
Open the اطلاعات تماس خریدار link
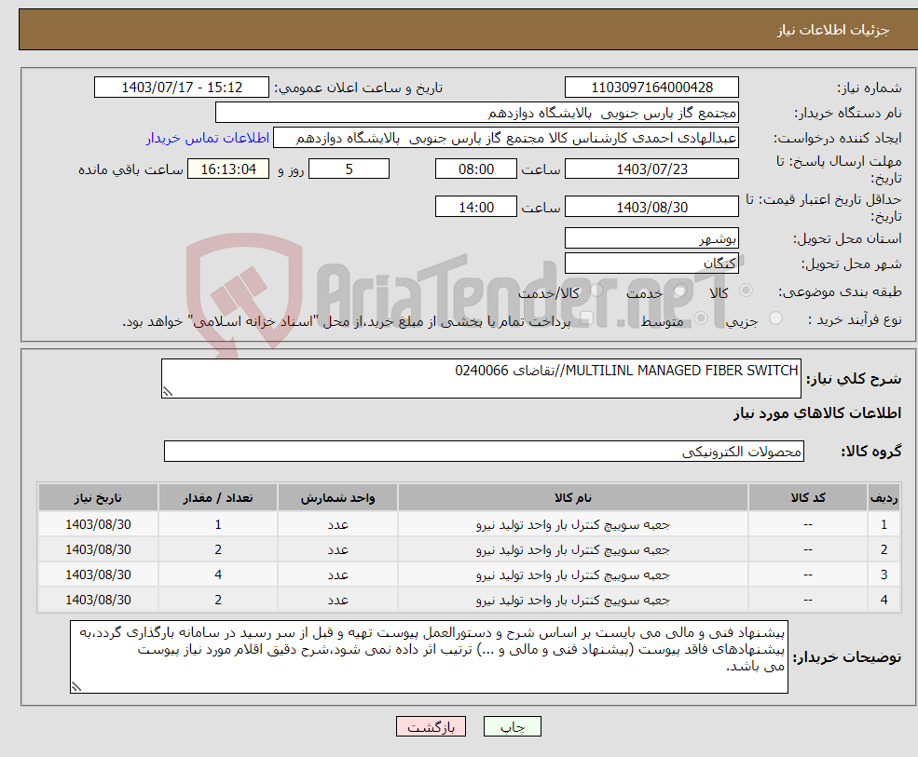tap(208, 138)
